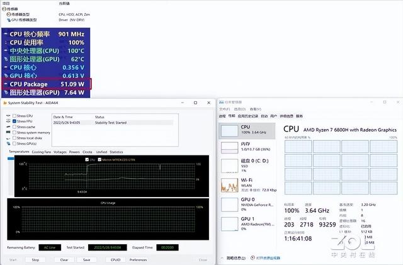403x265 pixels.
Task: Uncheck the Stress FPU checkbox
Action: pos(15,121)
